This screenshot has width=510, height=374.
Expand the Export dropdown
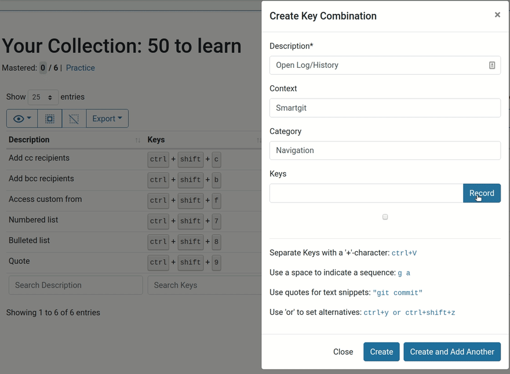pyautogui.click(x=107, y=118)
